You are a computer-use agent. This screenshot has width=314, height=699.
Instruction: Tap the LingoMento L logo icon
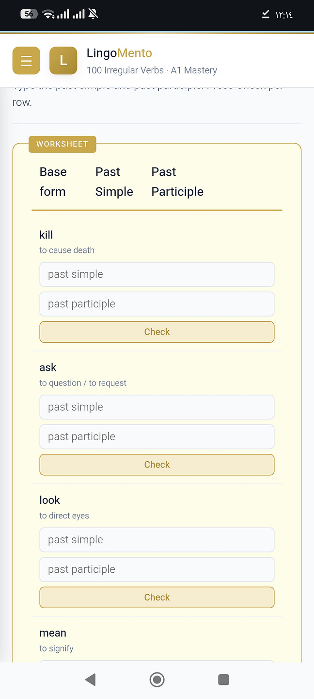click(x=63, y=61)
